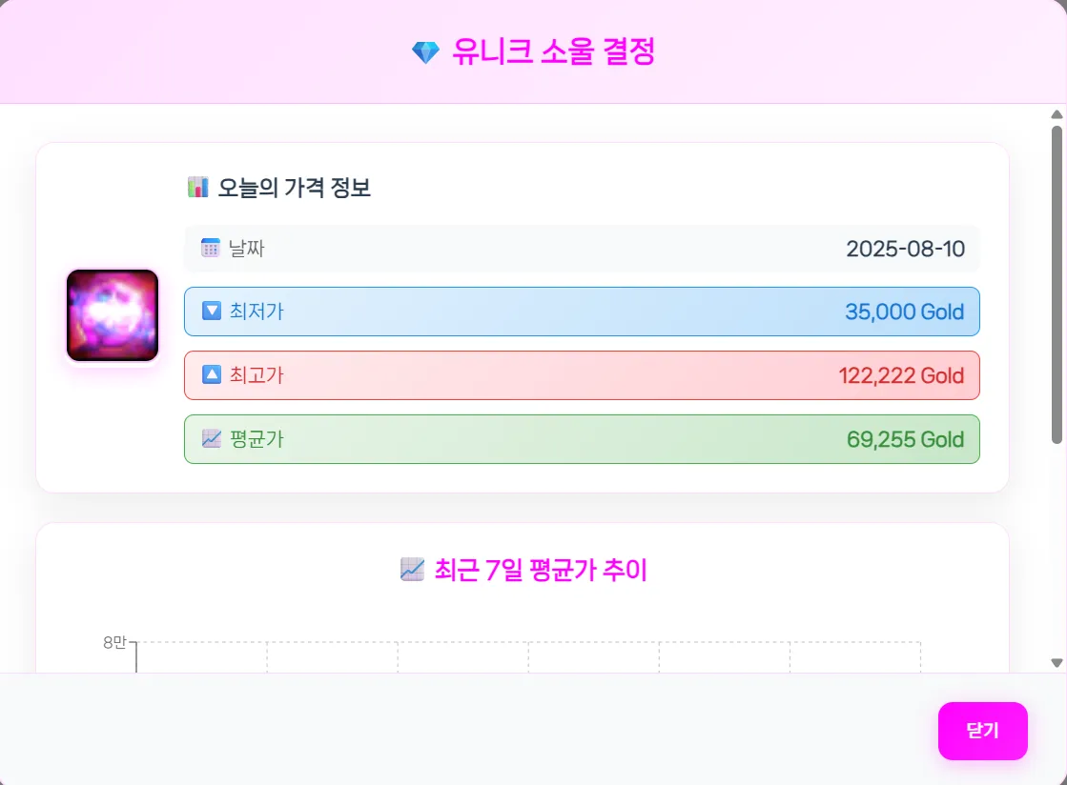1067x785 pixels.
Task: Click the scrollbar down arrow
Action: (x=1057, y=663)
